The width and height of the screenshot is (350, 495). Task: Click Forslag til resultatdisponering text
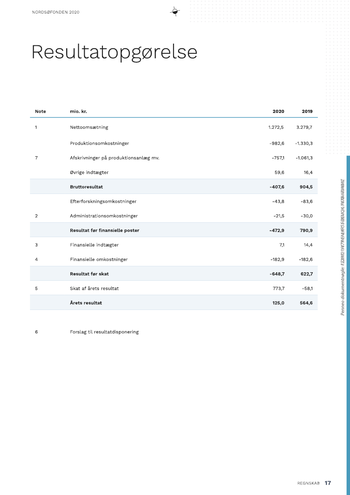[104, 332]
